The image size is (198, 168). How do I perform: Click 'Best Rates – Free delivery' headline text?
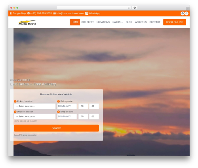pyautogui.click(x=33, y=84)
